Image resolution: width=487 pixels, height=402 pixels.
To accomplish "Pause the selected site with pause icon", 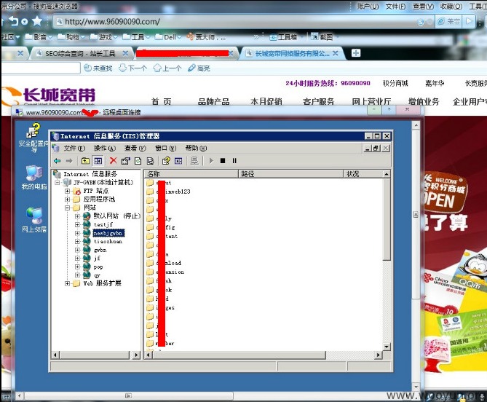I will tap(234, 161).
